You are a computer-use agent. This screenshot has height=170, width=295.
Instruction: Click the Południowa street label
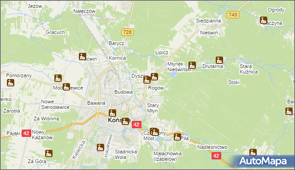click(108, 146)
